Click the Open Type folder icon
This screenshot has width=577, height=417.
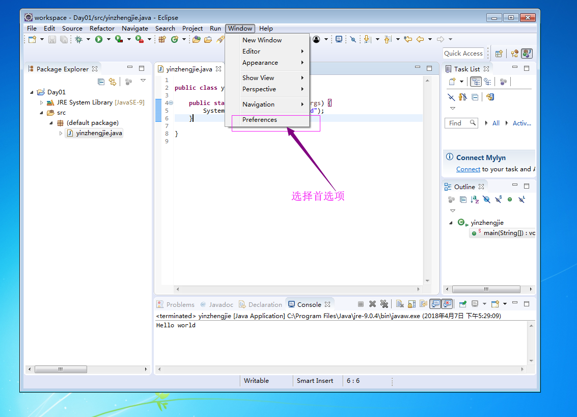[197, 39]
